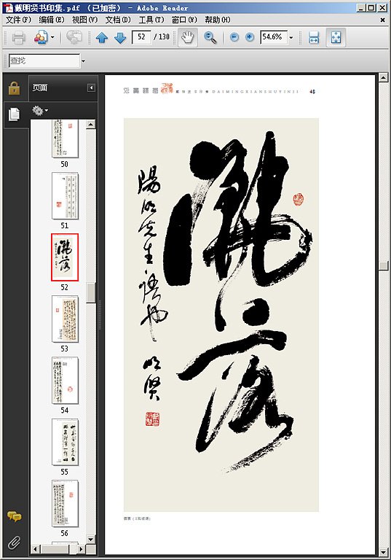Select page 51 thumbnail
Image resolution: width=391 pixels, height=560 pixels.
[x=65, y=195]
